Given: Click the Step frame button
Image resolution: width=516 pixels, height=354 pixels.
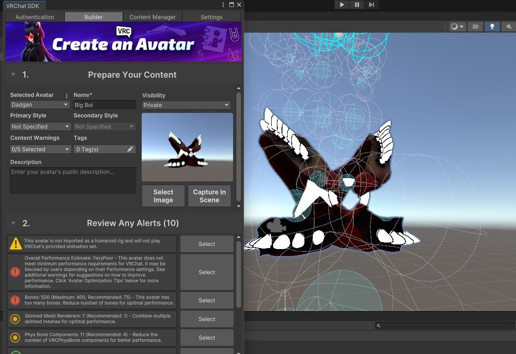Looking at the screenshot, I should (371, 5).
